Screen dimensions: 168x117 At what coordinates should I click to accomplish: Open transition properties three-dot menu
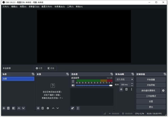click(x=132, y=89)
